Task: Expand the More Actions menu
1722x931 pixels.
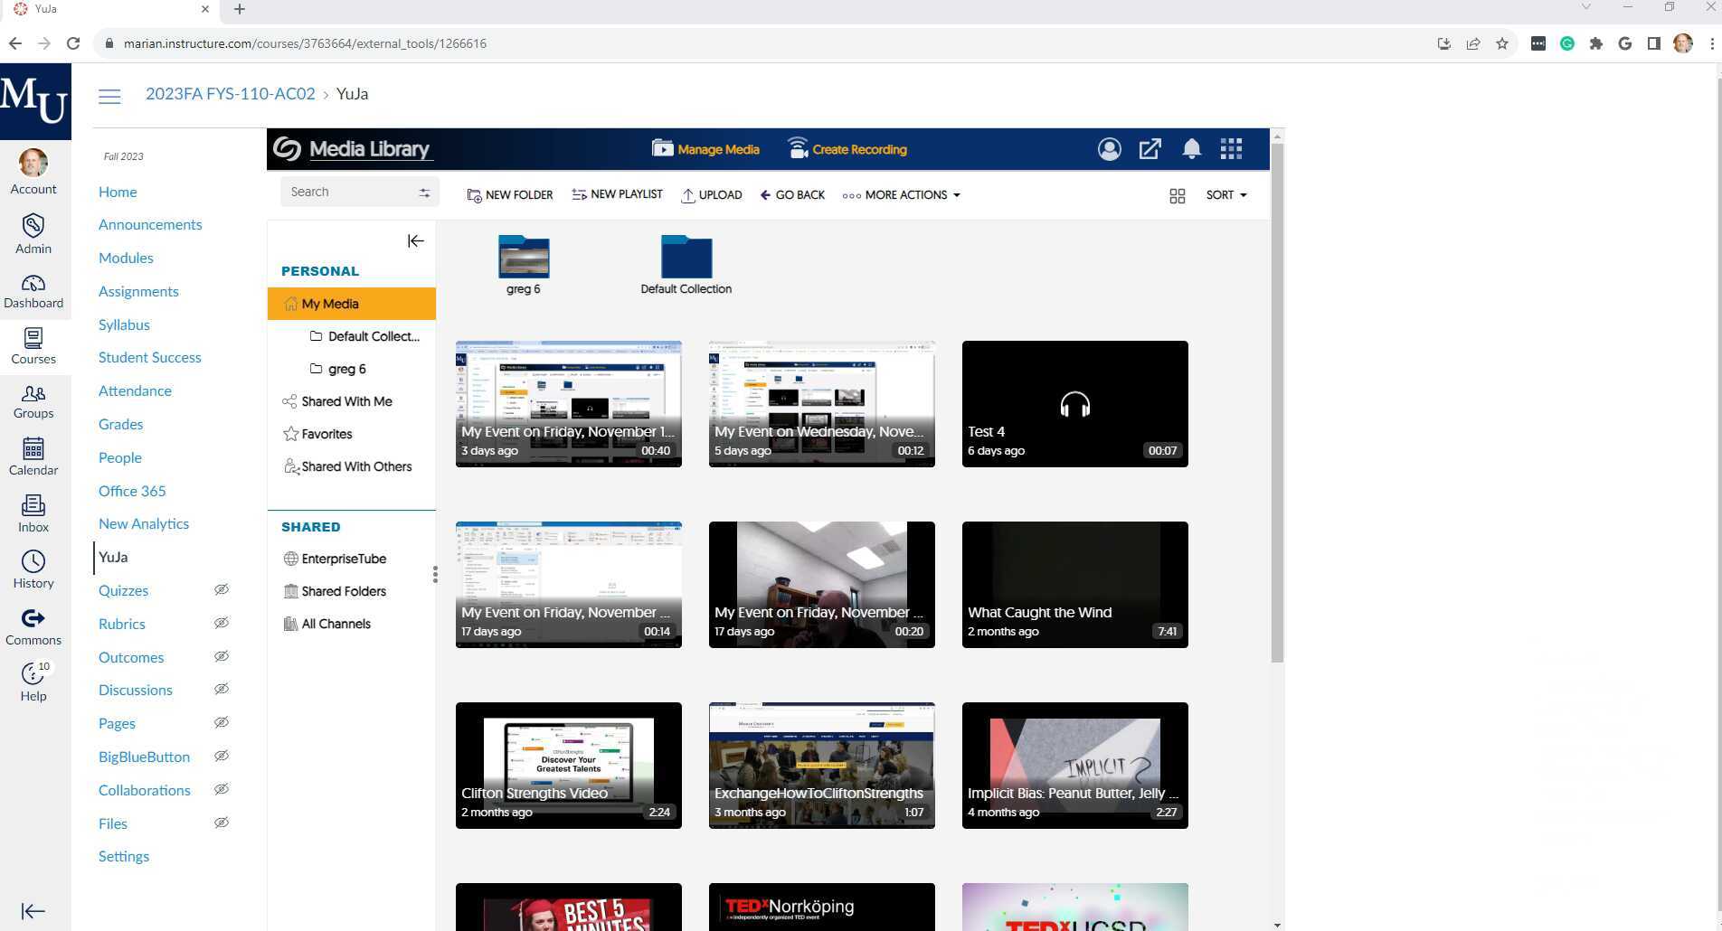Action: tap(901, 194)
